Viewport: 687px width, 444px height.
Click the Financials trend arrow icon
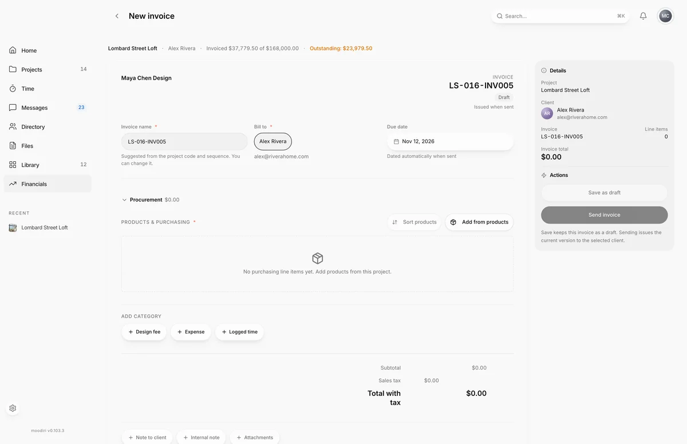click(x=13, y=184)
